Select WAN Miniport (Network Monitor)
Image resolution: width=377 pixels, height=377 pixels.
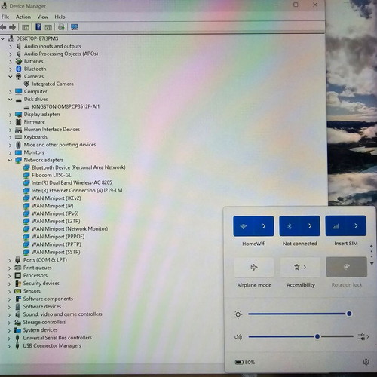coord(69,229)
